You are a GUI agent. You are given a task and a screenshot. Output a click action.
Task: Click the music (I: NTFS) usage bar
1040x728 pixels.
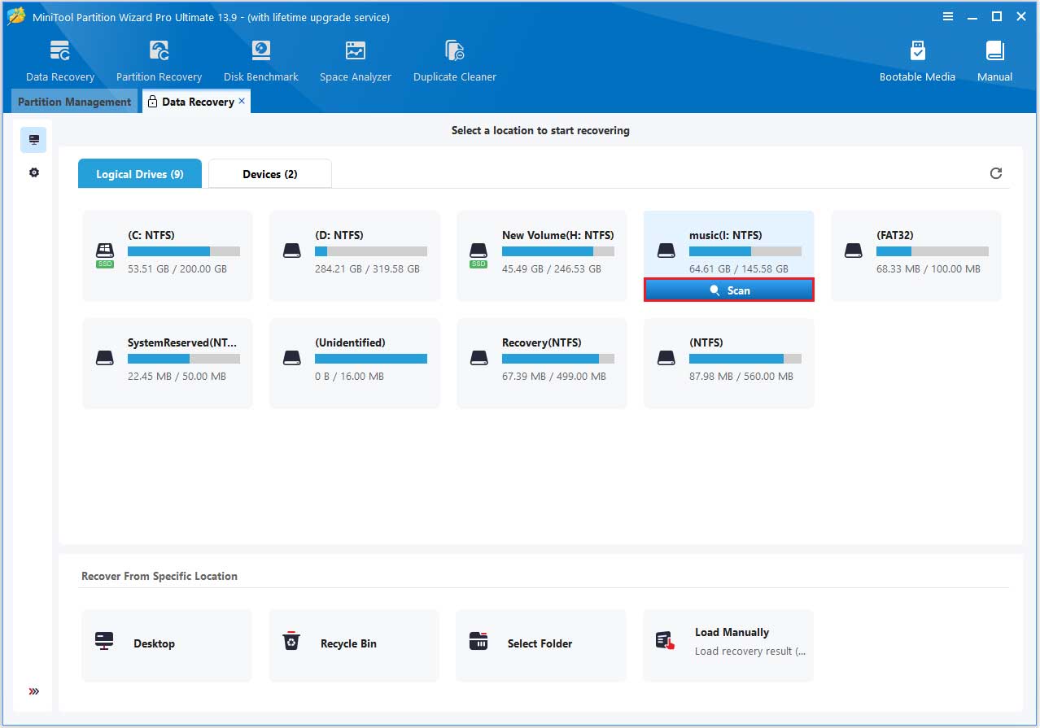745,251
